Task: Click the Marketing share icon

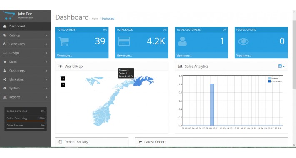Action: pyautogui.click(x=5, y=79)
